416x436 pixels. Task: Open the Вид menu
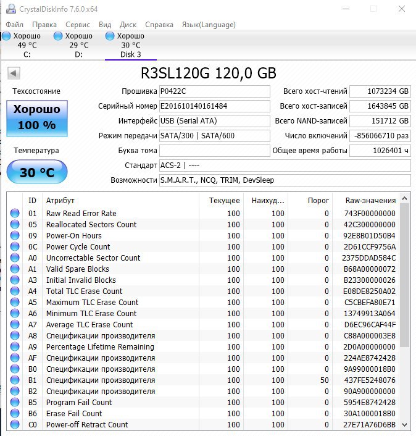[105, 25]
